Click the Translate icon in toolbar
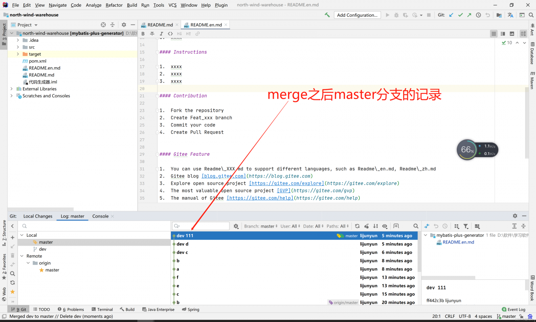The height and width of the screenshot is (322, 536). [x=510, y=15]
